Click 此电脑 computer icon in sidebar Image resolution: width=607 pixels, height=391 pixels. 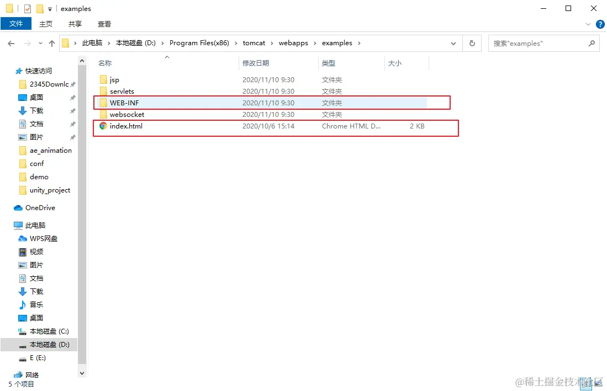(18, 225)
